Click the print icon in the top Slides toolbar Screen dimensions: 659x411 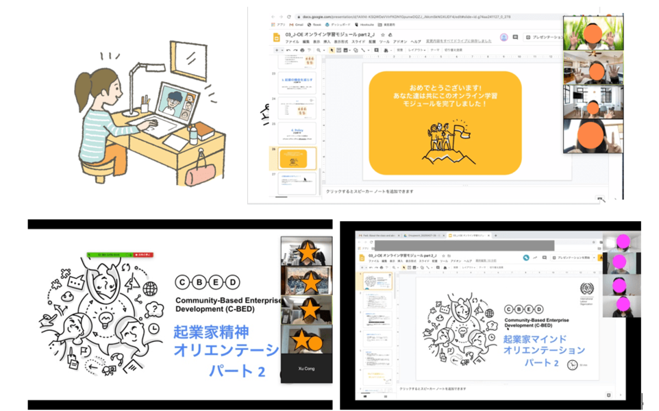pos(303,50)
